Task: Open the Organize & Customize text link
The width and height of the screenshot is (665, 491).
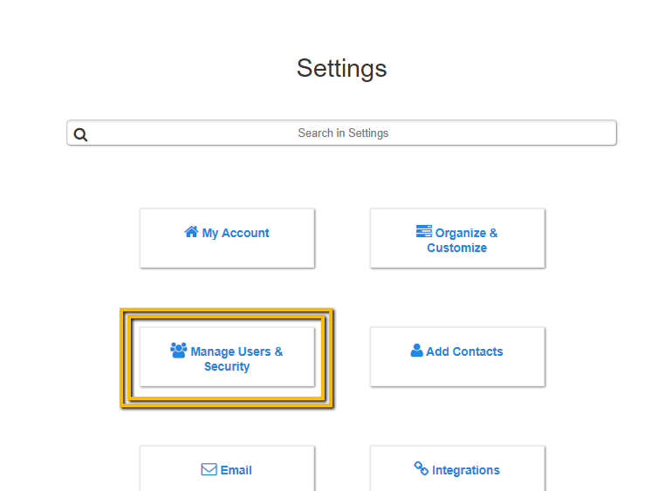Action: (466, 234)
